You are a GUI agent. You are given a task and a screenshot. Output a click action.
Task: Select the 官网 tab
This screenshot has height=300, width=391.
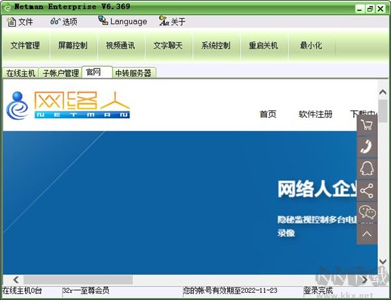pyautogui.click(x=97, y=72)
